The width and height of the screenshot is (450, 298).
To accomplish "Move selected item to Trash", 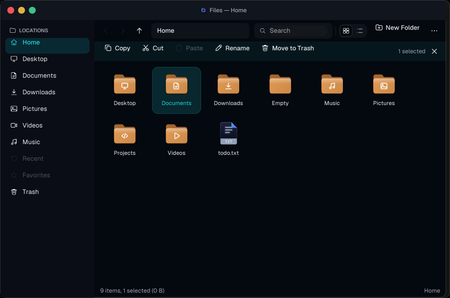I will [x=288, y=48].
